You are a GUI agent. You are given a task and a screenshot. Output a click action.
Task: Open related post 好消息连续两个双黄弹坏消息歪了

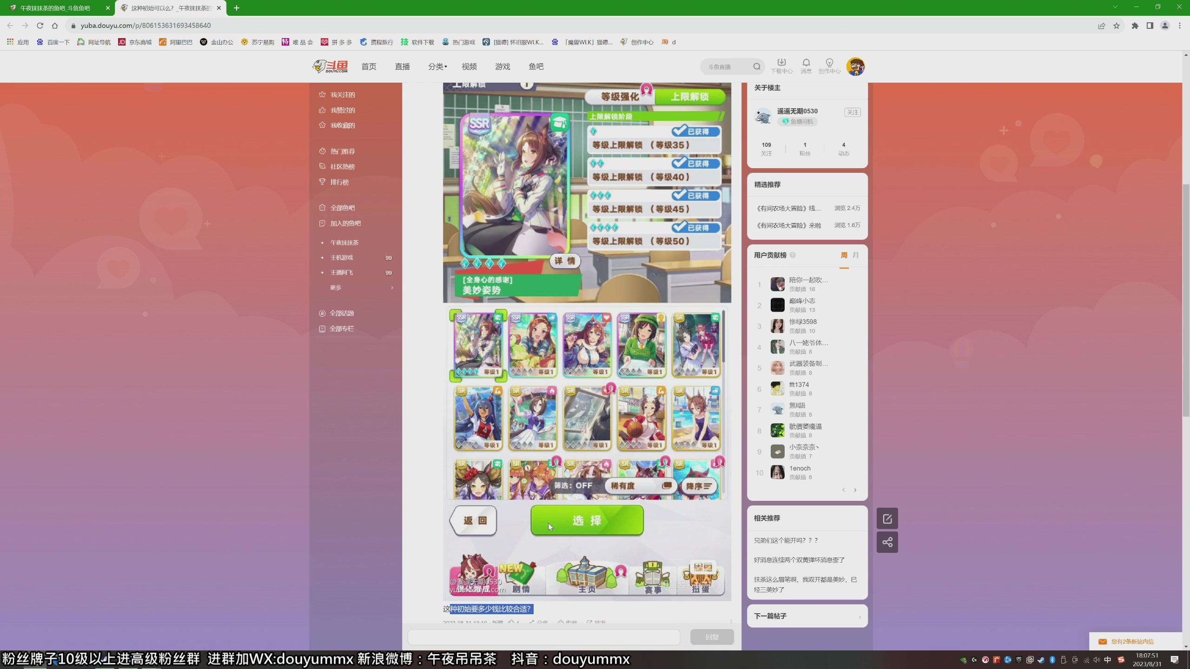[800, 560]
